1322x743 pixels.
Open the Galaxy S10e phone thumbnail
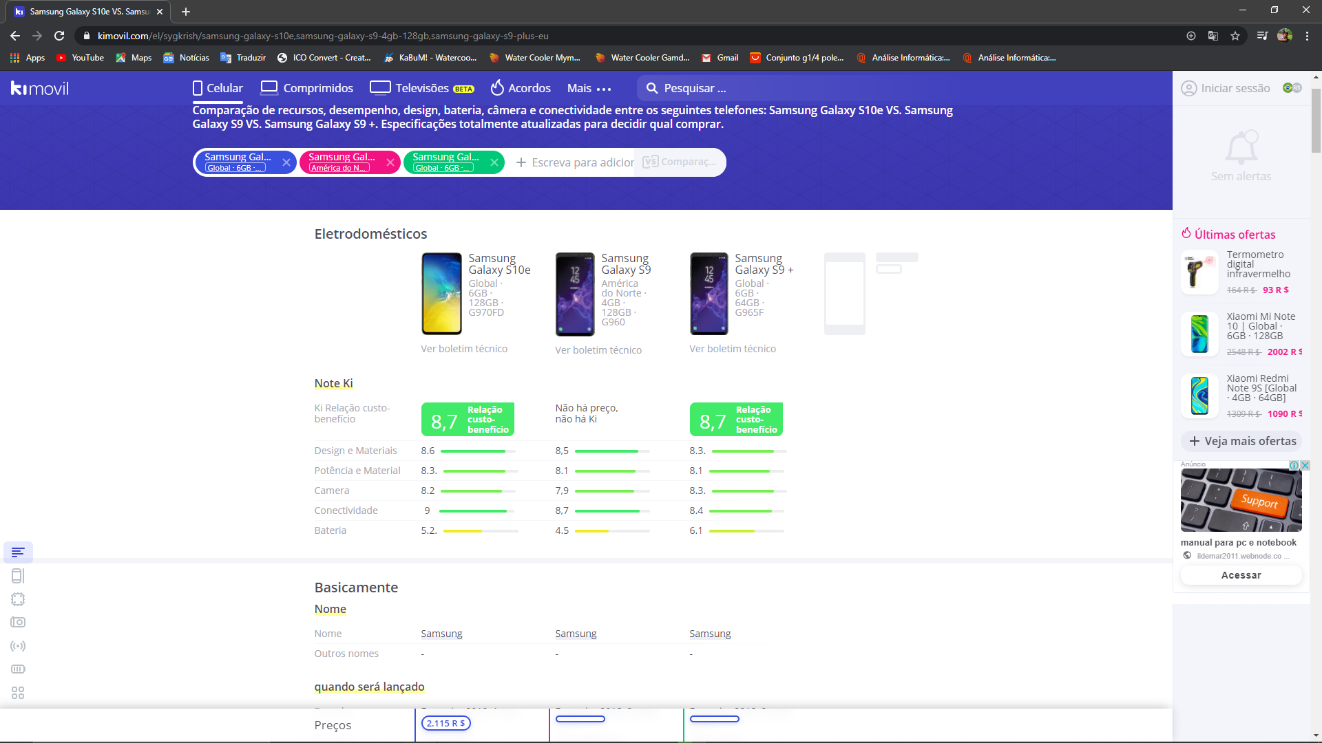(x=441, y=294)
